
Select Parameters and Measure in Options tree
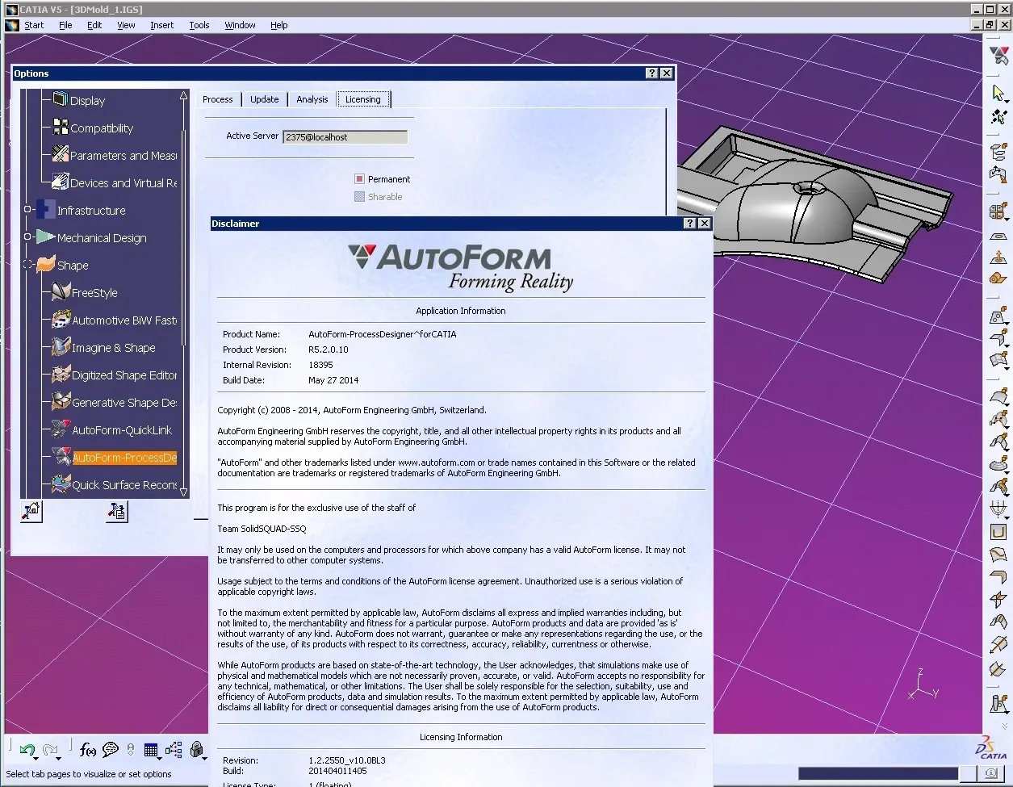click(123, 156)
